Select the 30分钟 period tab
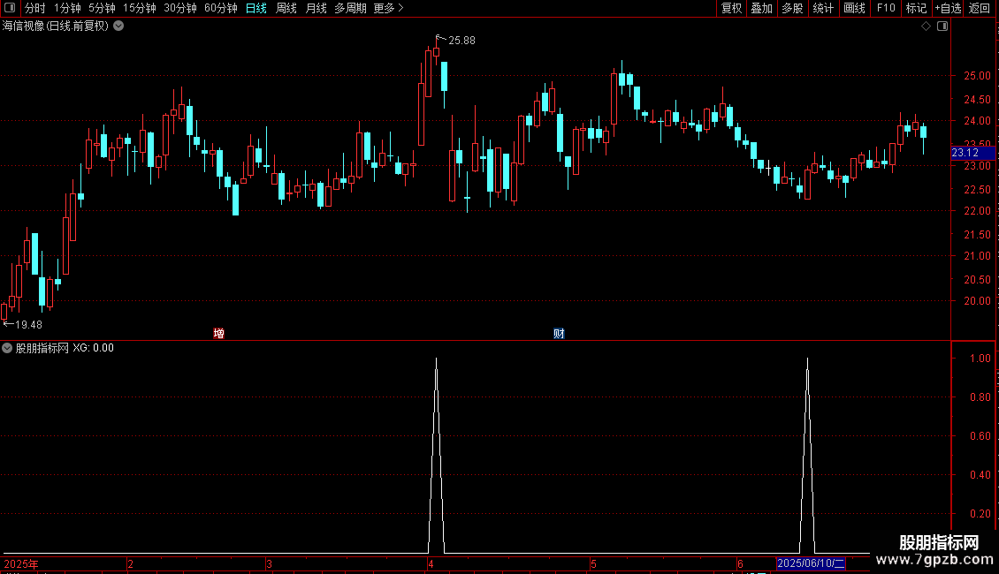The width and height of the screenshot is (999, 574). [179, 8]
